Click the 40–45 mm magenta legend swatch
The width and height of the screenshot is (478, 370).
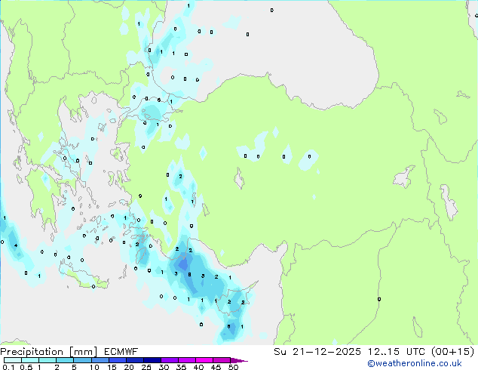coord(204,360)
